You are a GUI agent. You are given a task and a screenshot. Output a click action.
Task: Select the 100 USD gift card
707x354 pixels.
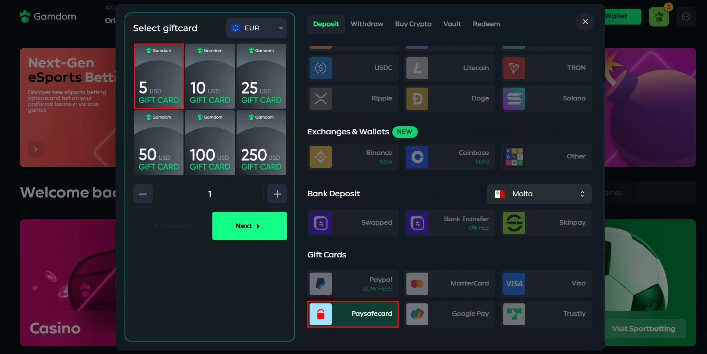coord(210,143)
